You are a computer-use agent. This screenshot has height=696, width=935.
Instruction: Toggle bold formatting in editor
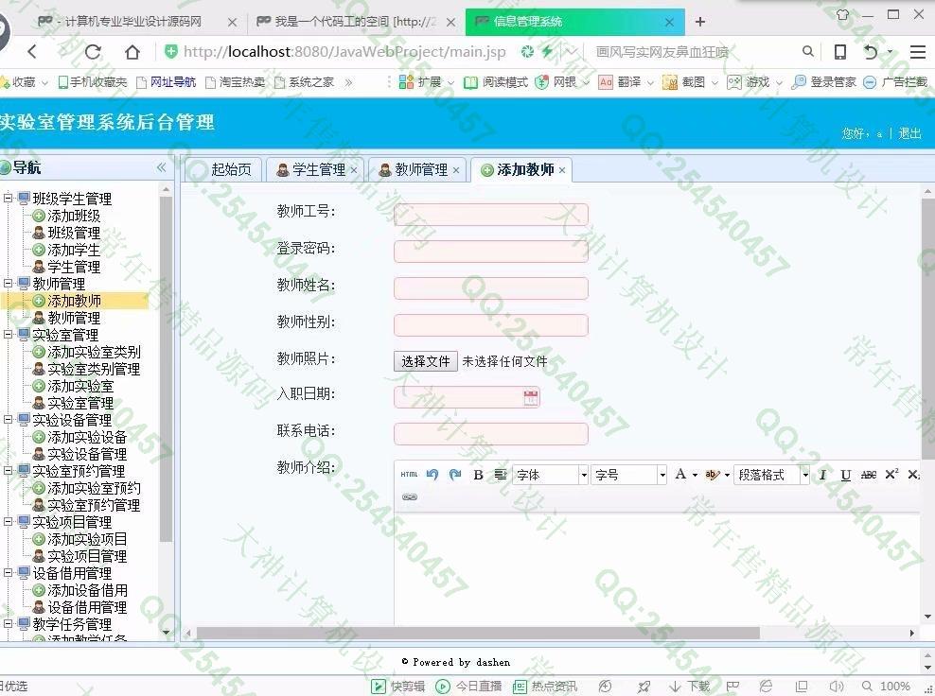point(478,475)
